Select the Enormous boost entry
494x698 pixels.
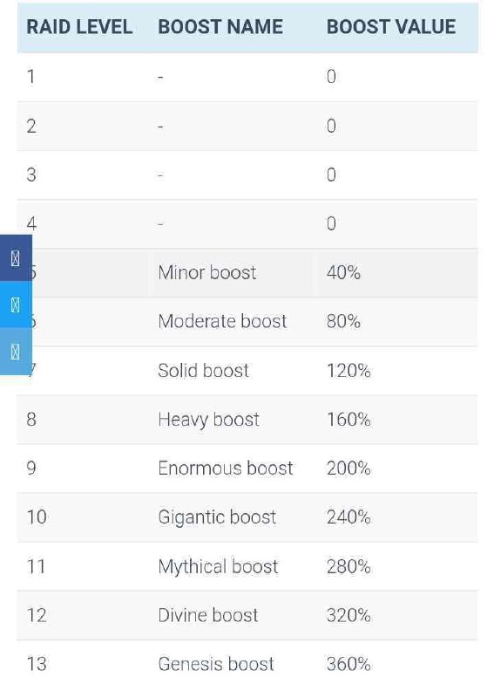point(226,469)
